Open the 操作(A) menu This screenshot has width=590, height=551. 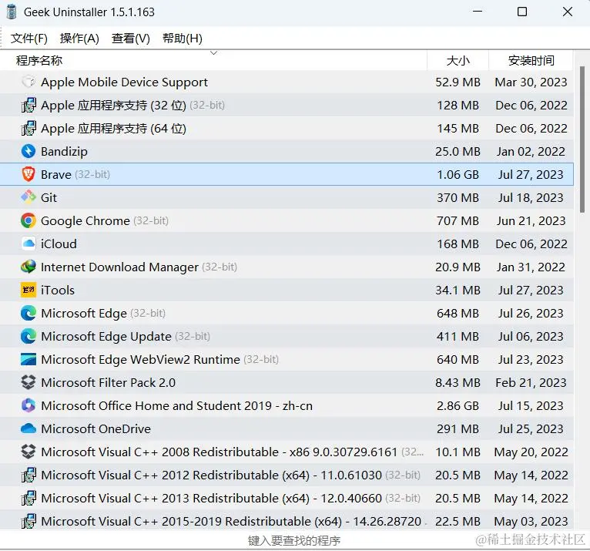click(x=79, y=38)
